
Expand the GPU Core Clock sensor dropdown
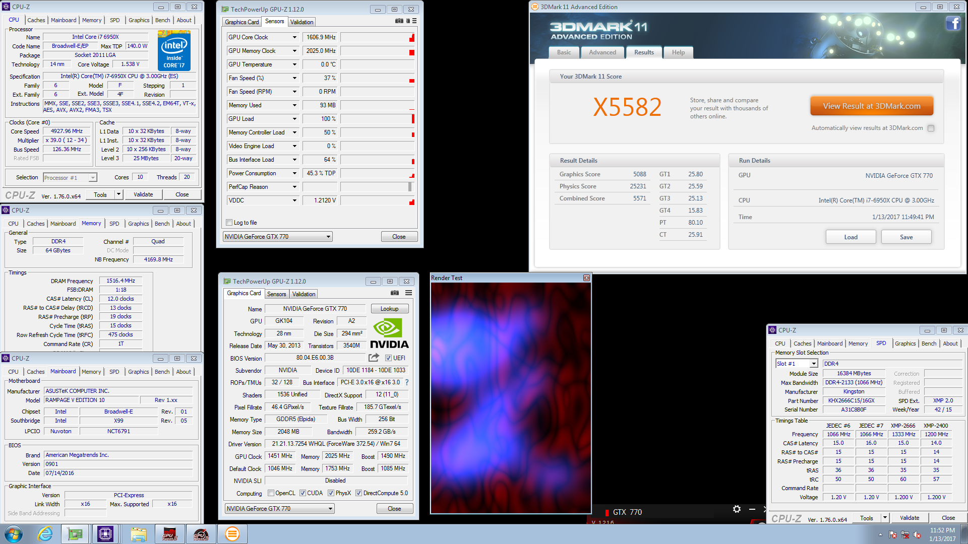coord(295,37)
